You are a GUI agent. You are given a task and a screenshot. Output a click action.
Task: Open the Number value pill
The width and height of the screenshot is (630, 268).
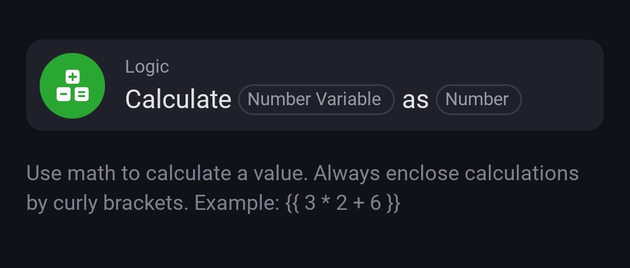tap(478, 99)
